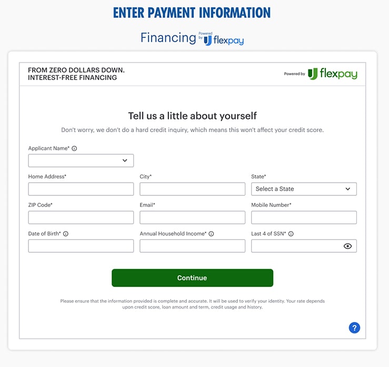The image size is (389, 367).
Task: Click the Date of Birth info icon
Action: (x=66, y=234)
